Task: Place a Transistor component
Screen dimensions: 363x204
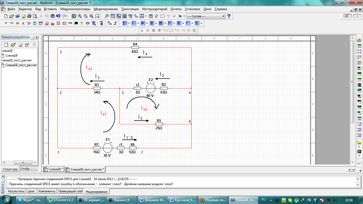Action: (23, 23)
